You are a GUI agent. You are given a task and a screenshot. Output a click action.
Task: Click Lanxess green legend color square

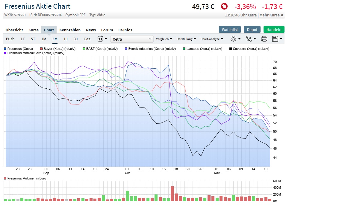point(184,49)
